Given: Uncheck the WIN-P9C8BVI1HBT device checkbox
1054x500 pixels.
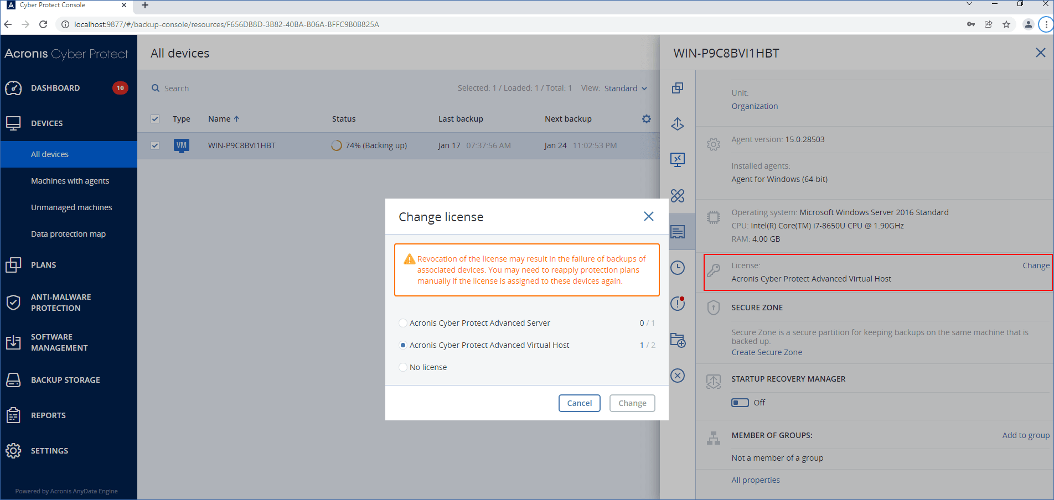Looking at the screenshot, I should pos(155,145).
